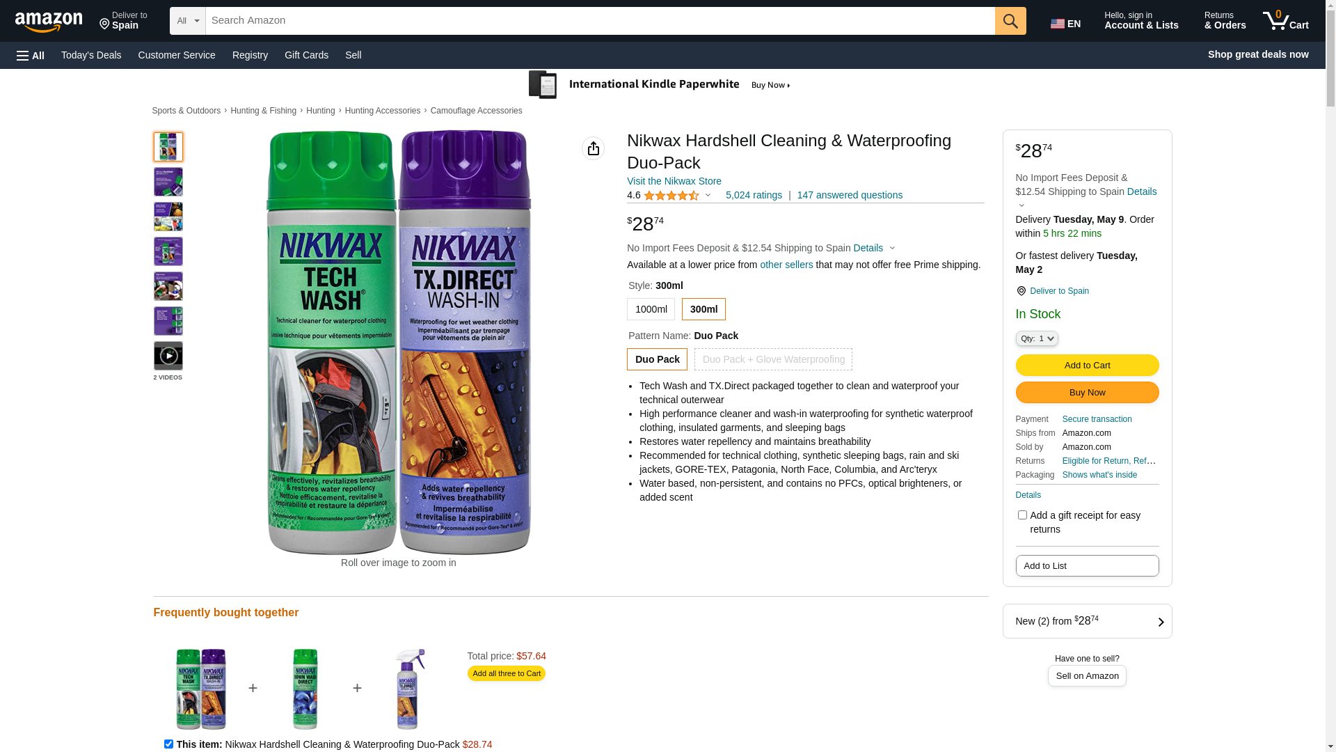1336x752 pixels.
Task: Expand the star ratings breakdown arrow
Action: pos(708,196)
